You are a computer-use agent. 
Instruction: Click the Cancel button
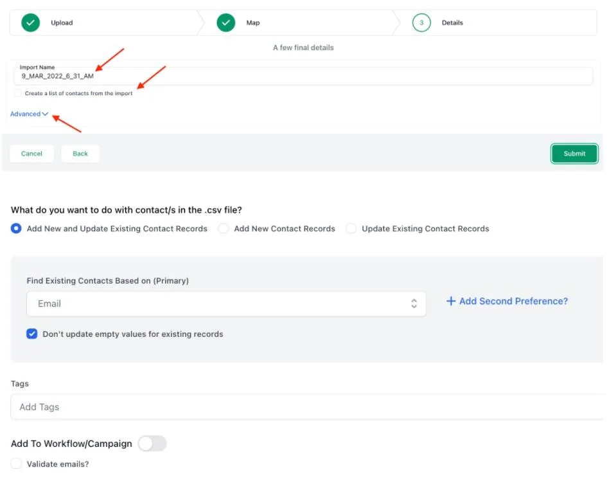31,154
